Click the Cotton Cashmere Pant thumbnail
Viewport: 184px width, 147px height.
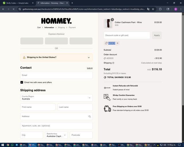108,24
